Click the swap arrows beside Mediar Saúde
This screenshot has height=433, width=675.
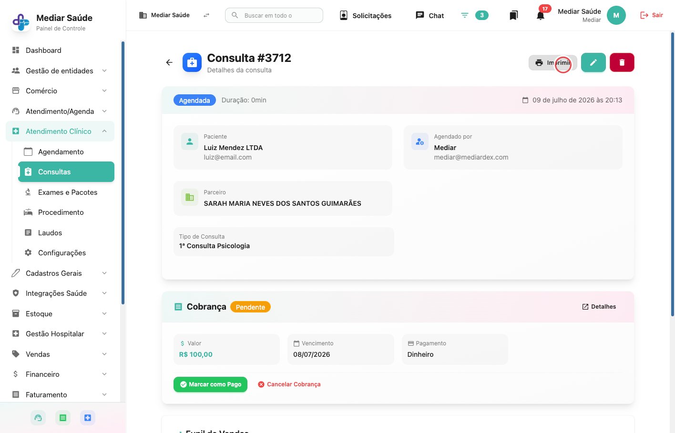pos(206,15)
